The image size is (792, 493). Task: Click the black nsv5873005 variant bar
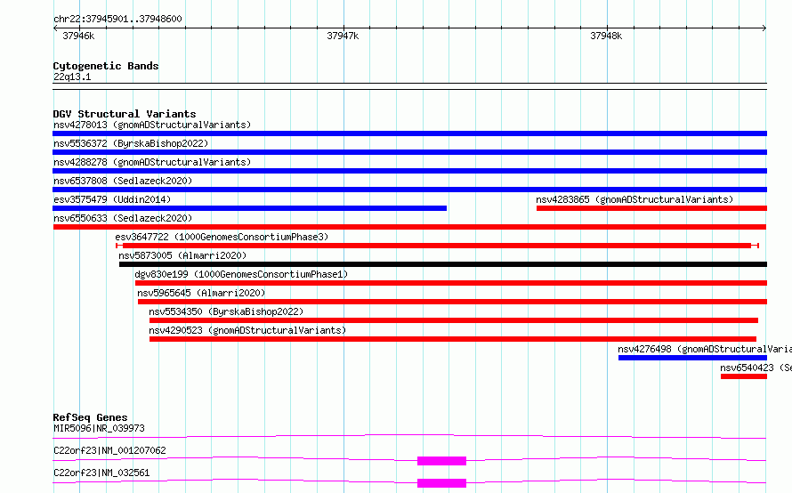pyautogui.click(x=443, y=264)
